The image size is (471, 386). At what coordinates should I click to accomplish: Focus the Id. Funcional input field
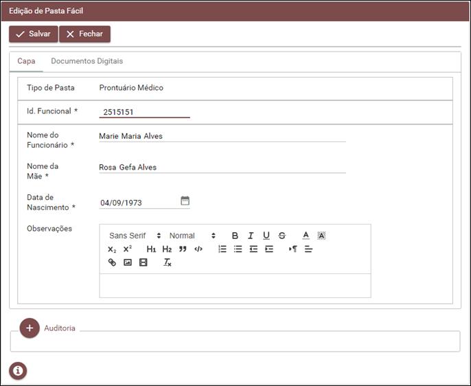click(144, 112)
